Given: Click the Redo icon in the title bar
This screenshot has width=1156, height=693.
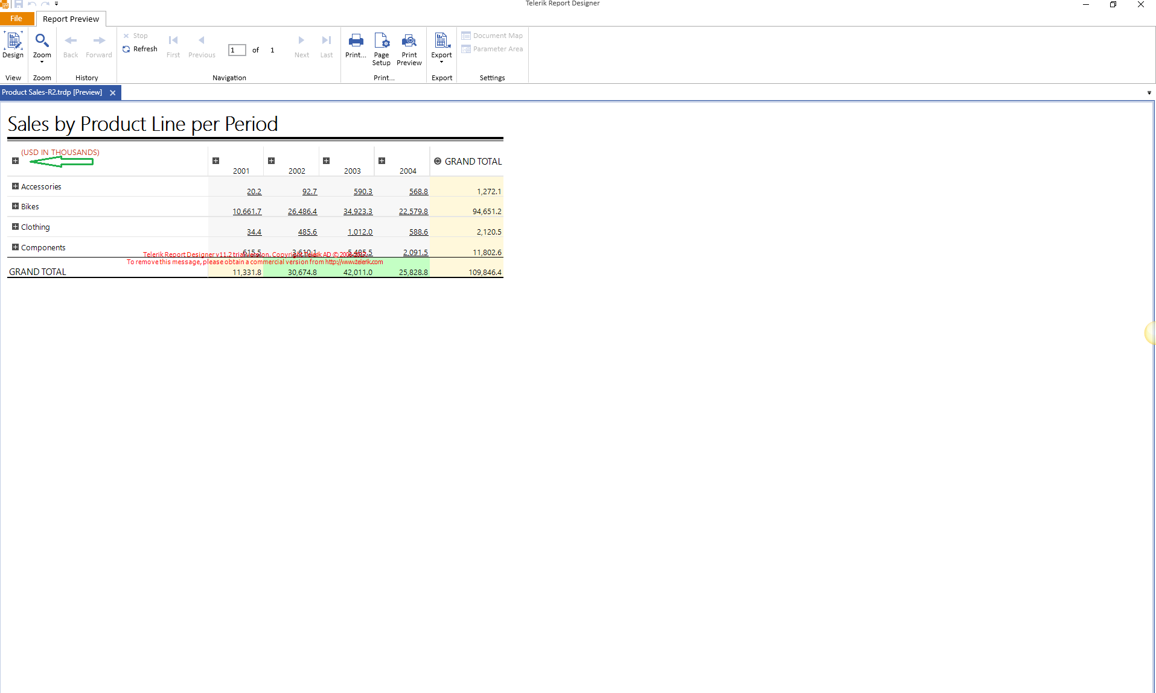Looking at the screenshot, I should (x=45, y=4).
